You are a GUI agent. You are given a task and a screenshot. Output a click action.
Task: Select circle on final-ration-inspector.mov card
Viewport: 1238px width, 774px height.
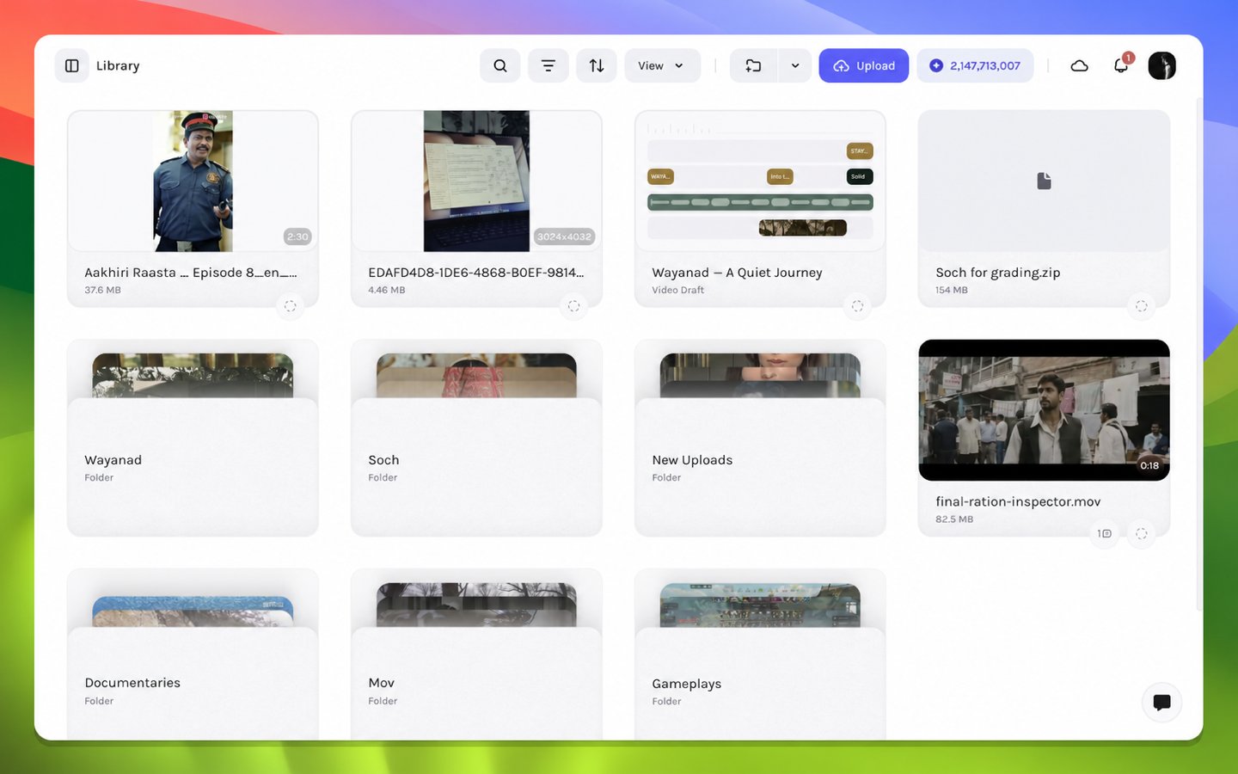[x=1142, y=534]
